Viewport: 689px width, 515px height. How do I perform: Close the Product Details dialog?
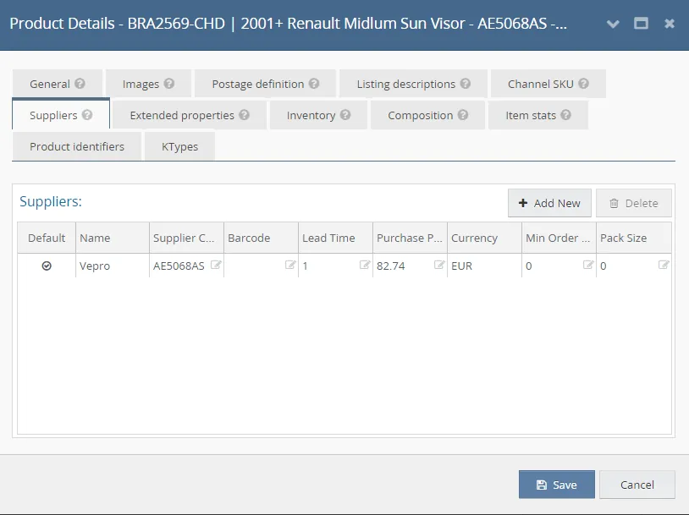670,24
